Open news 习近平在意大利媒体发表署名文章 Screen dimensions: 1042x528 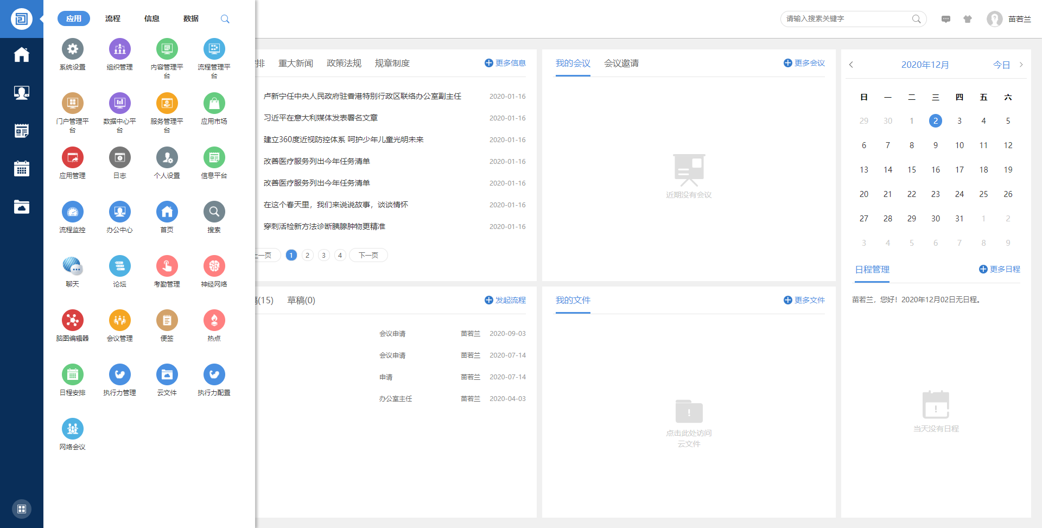pos(321,118)
